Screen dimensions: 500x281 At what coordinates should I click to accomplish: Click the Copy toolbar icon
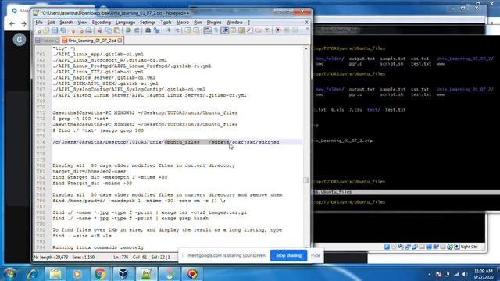(109, 30)
